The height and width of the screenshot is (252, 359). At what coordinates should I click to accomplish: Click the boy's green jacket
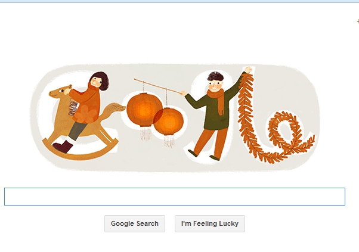pyautogui.click(x=214, y=110)
